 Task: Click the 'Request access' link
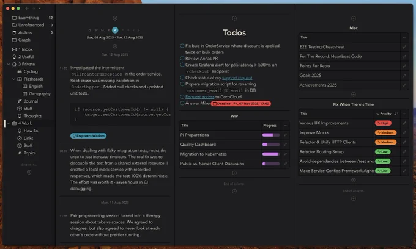[199, 96]
